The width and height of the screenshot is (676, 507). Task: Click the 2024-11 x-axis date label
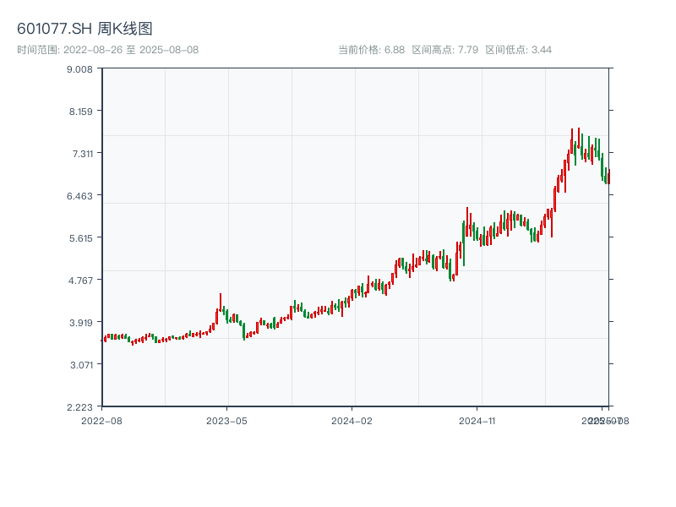coord(478,420)
